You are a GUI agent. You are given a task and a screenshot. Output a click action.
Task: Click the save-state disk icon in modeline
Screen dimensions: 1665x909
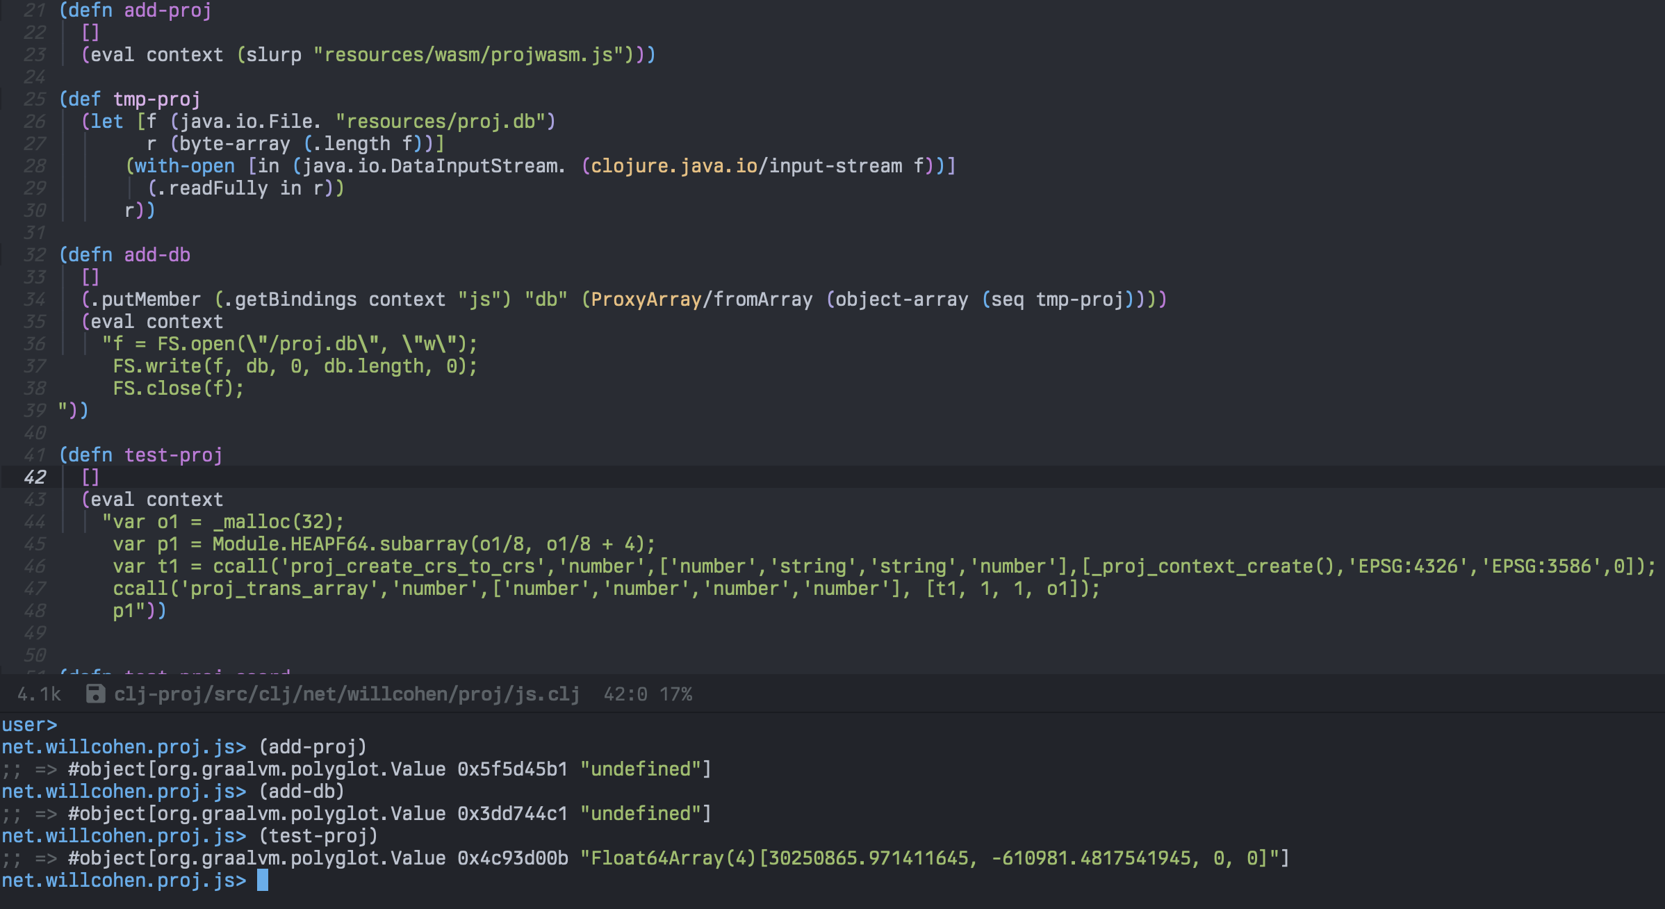[95, 694]
